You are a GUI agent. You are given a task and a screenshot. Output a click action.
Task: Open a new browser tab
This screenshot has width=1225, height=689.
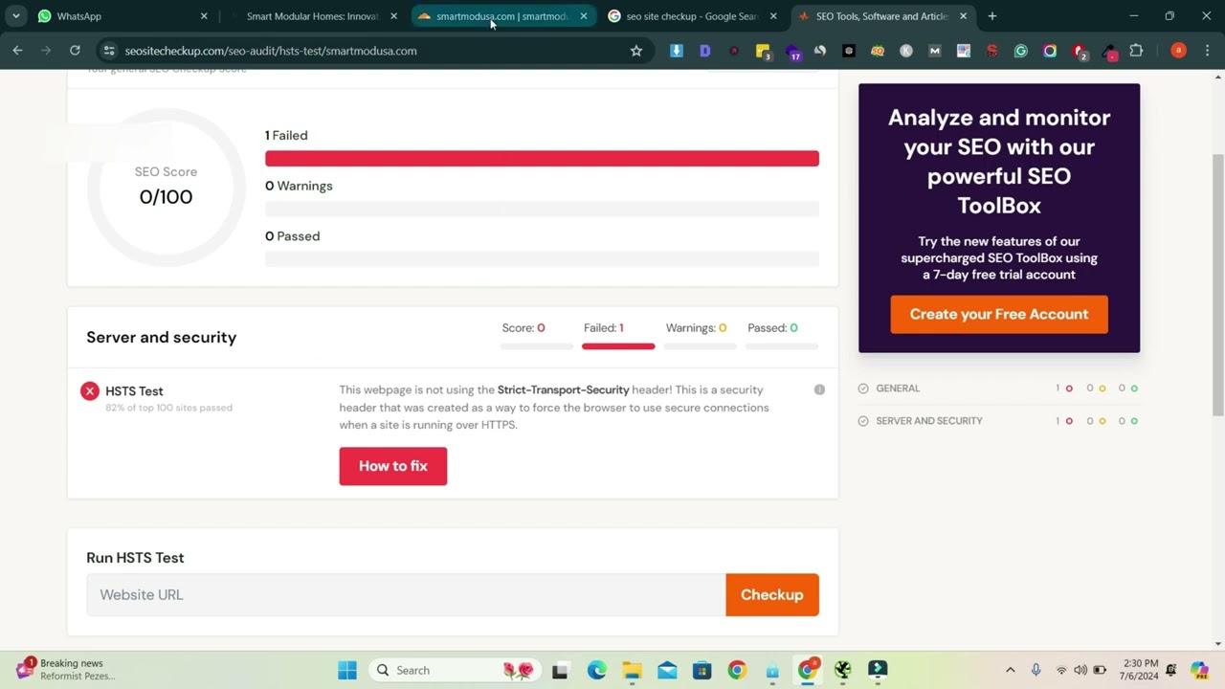pos(992,16)
